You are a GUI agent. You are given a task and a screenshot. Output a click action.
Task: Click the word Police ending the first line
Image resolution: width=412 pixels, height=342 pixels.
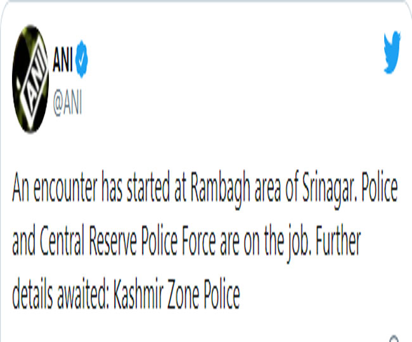(380, 188)
